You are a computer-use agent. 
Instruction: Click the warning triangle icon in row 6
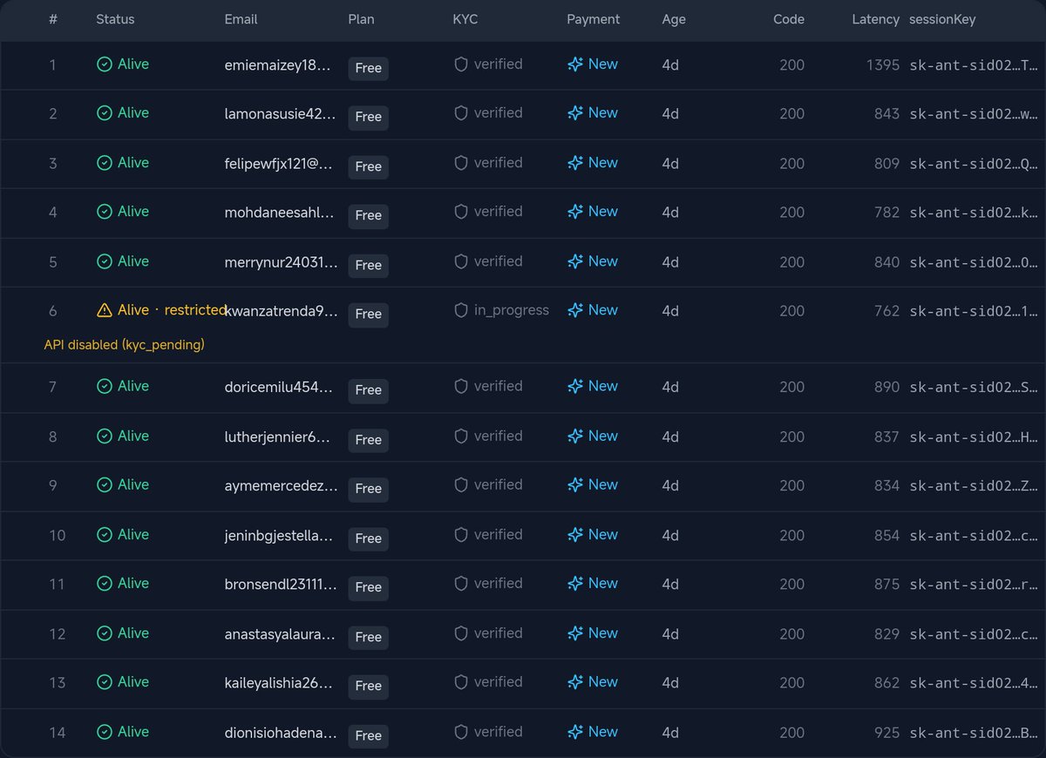click(x=104, y=310)
